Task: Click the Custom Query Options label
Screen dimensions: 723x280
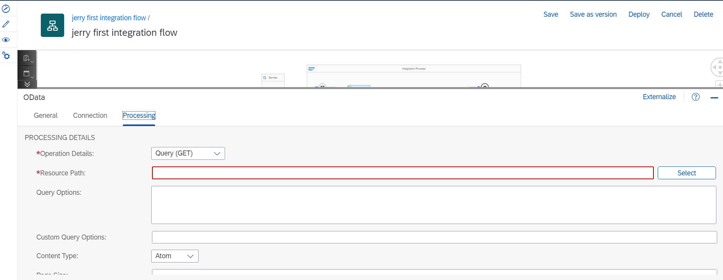Action: (72, 237)
